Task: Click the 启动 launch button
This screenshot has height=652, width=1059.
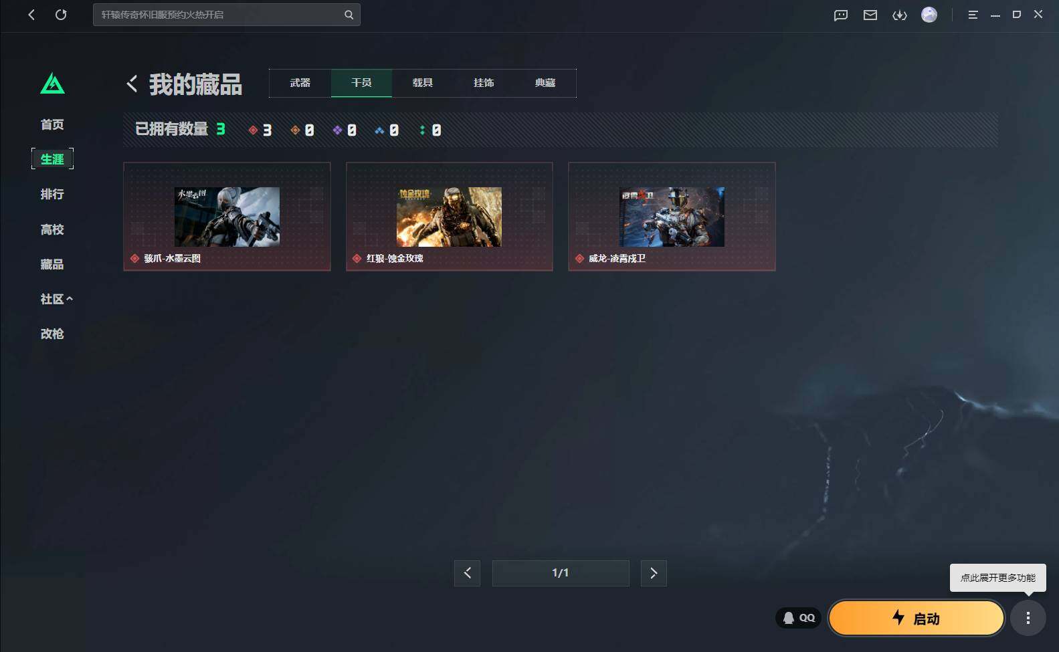Action: tap(917, 618)
